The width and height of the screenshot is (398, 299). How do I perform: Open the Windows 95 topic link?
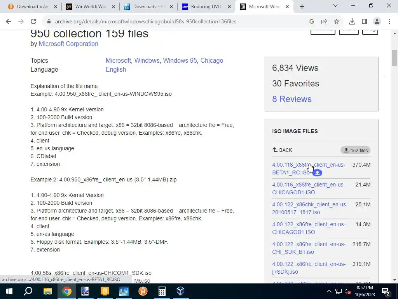(x=180, y=60)
